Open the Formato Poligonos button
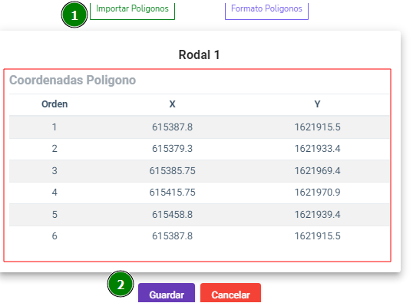This screenshot has height=303, width=413. [x=266, y=11]
